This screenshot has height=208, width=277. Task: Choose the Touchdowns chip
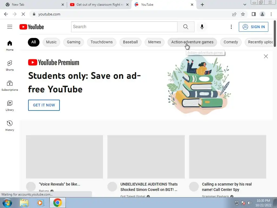[102, 42]
